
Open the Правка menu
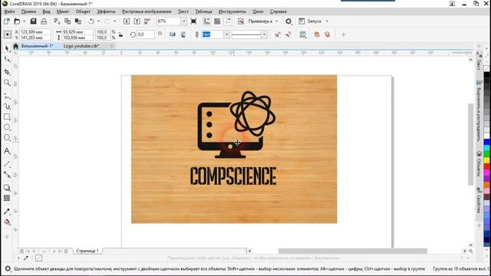click(28, 11)
